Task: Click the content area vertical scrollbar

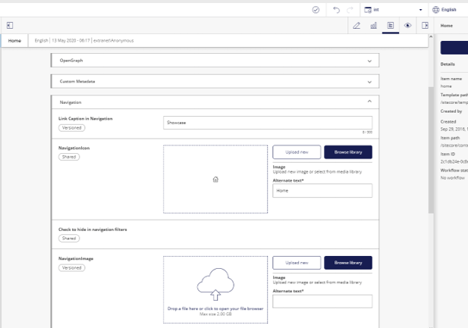Action: [x=431, y=150]
